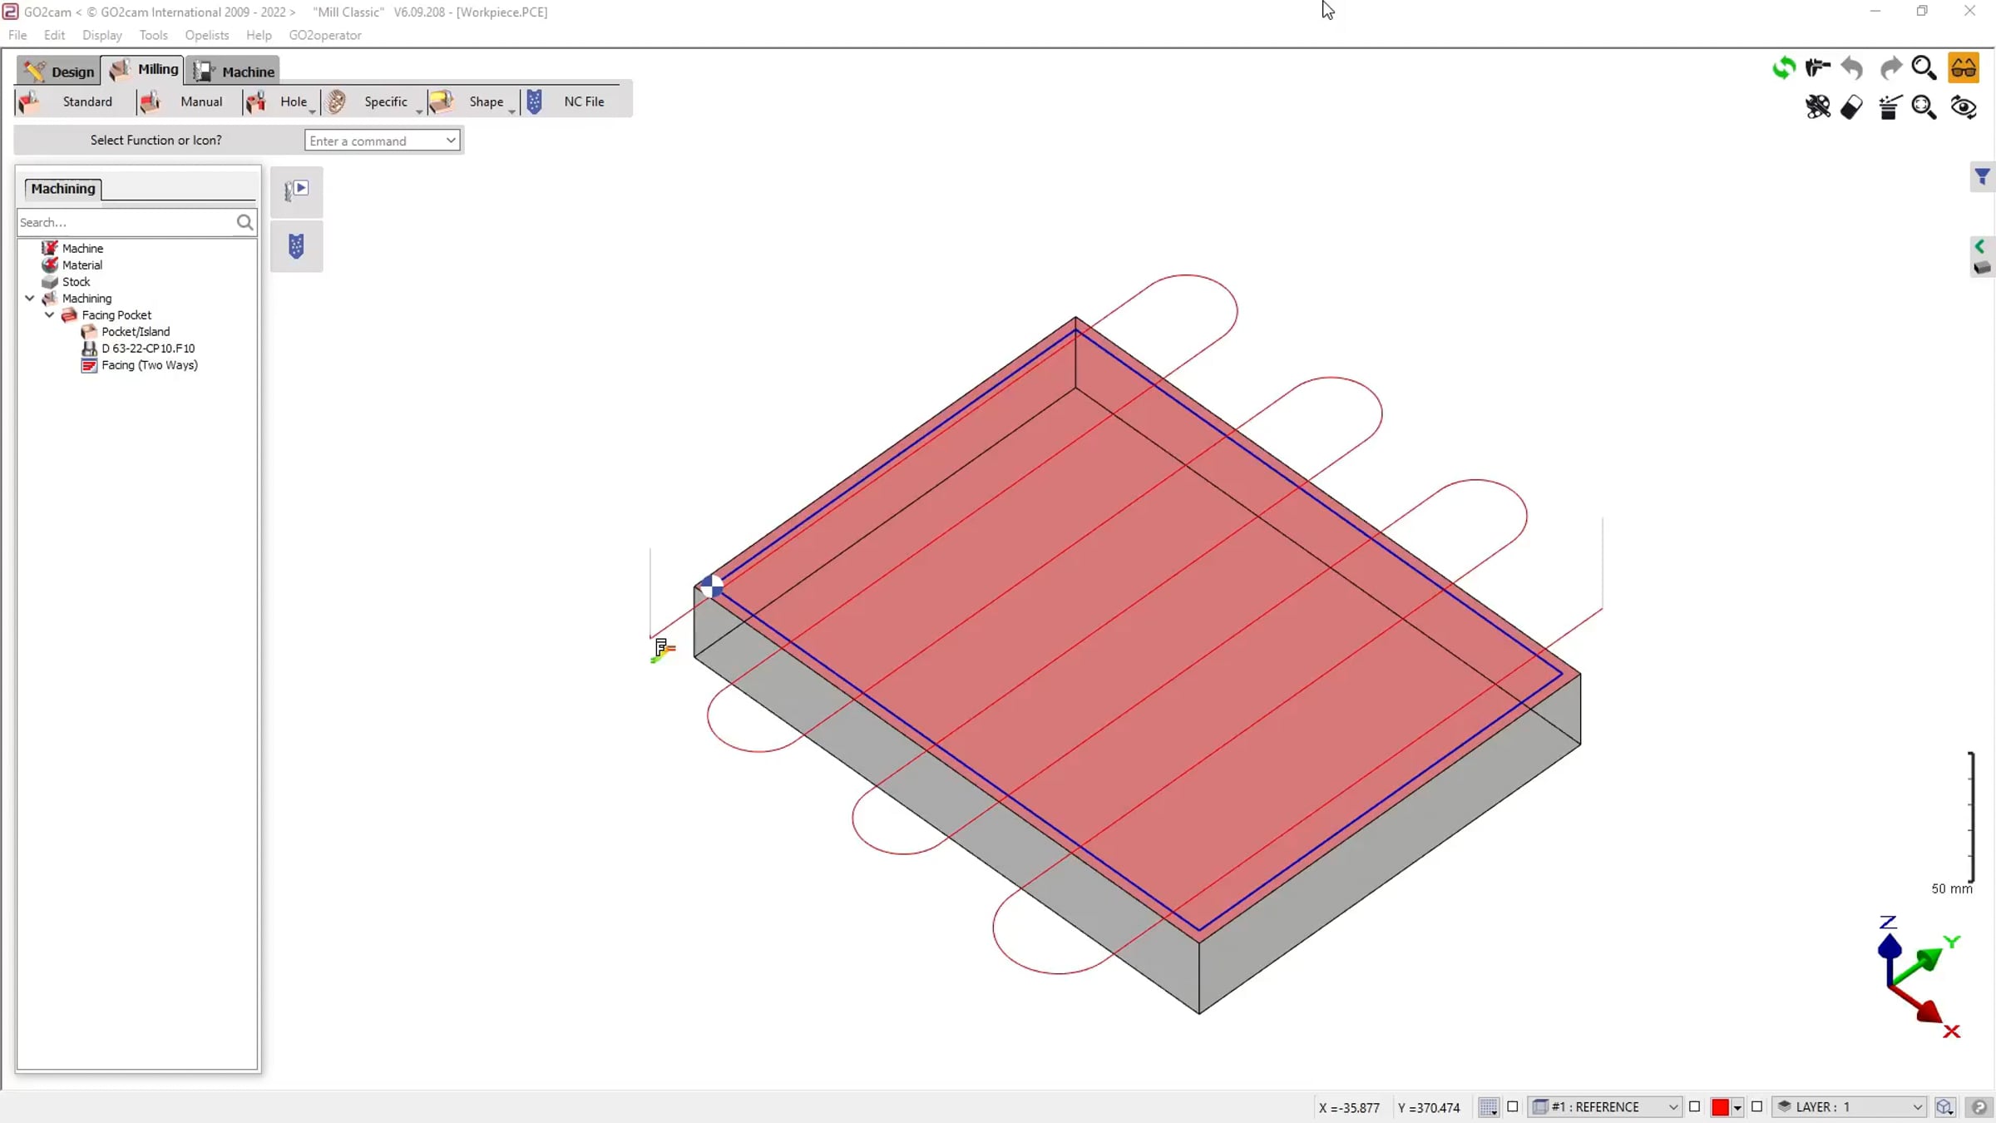Expand the Hole toolbar dropdown arrow
Image resolution: width=1996 pixels, height=1123 pixels.
pyautogui.click(x=313, y=111)
